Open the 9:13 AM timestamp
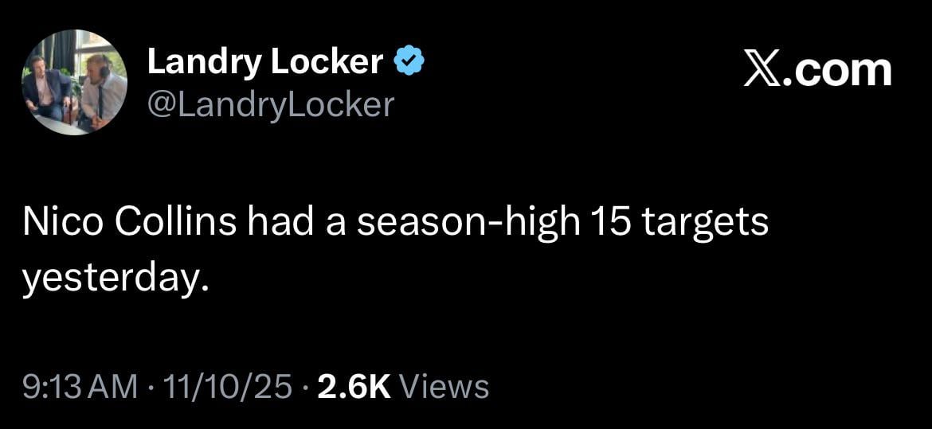Image resolution: width=932 pixels, height=429 pixels. (x=80, y=387)
